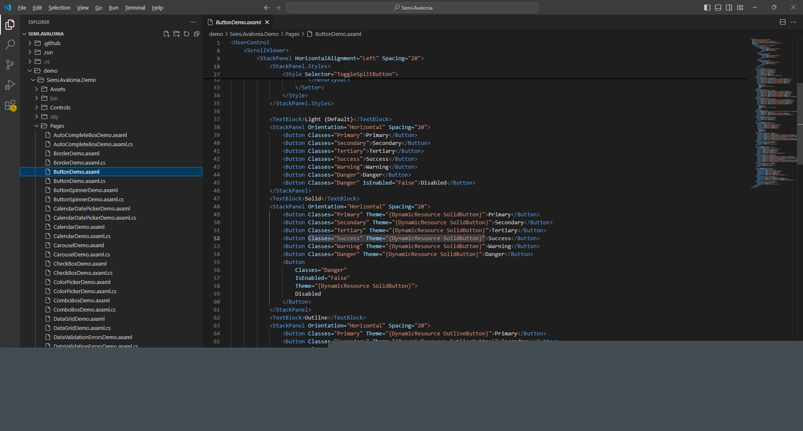The image size is (803, 431).
Task: Click the minimap scrollbar slider on the right
Action: [800, 123]
